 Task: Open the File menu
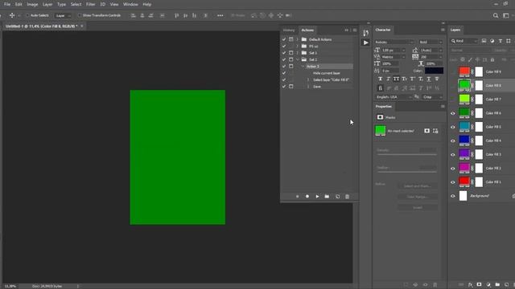tap(7, 4)
